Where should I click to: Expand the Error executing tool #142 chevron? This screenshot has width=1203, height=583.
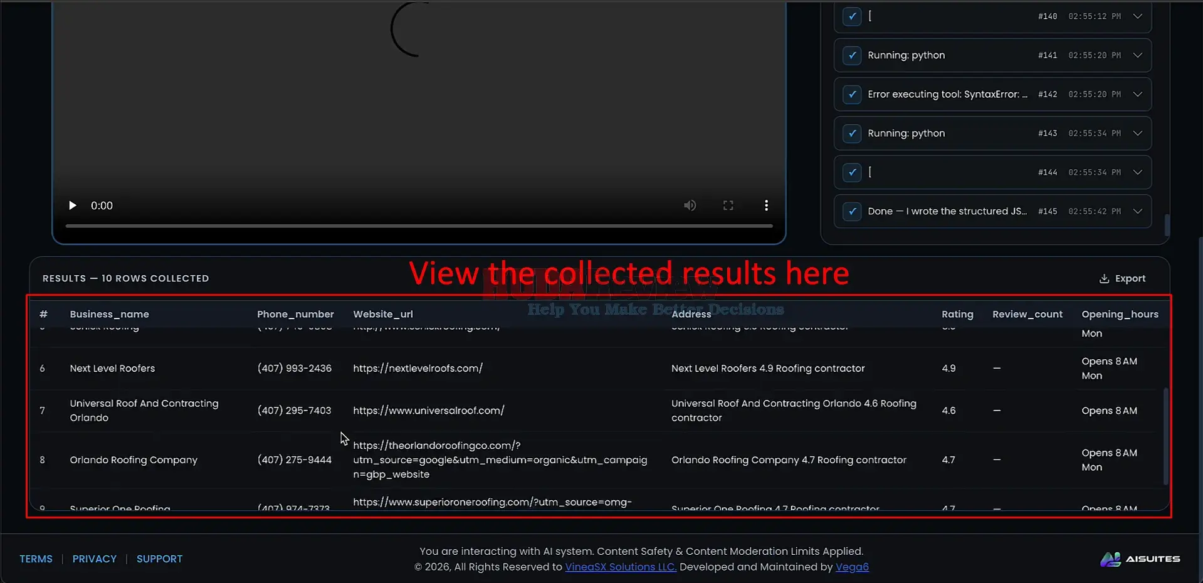(x=1138, y=94)
